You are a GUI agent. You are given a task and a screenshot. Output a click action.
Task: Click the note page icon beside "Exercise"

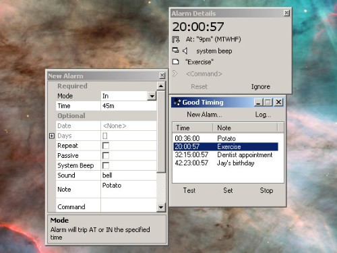point(175,62)
